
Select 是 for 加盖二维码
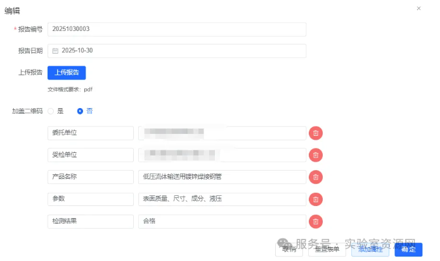click(51, 111)
